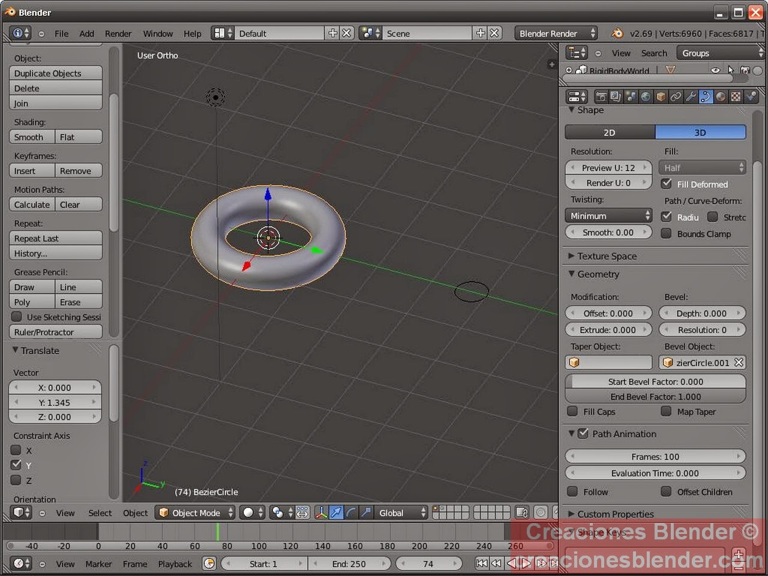Switch curve shape to 2D
This screenshot has height=576, width=768.
pyautogui.click(x=608, y=132)
